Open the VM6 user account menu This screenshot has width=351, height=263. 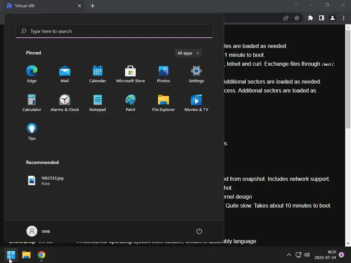[38, 231]
